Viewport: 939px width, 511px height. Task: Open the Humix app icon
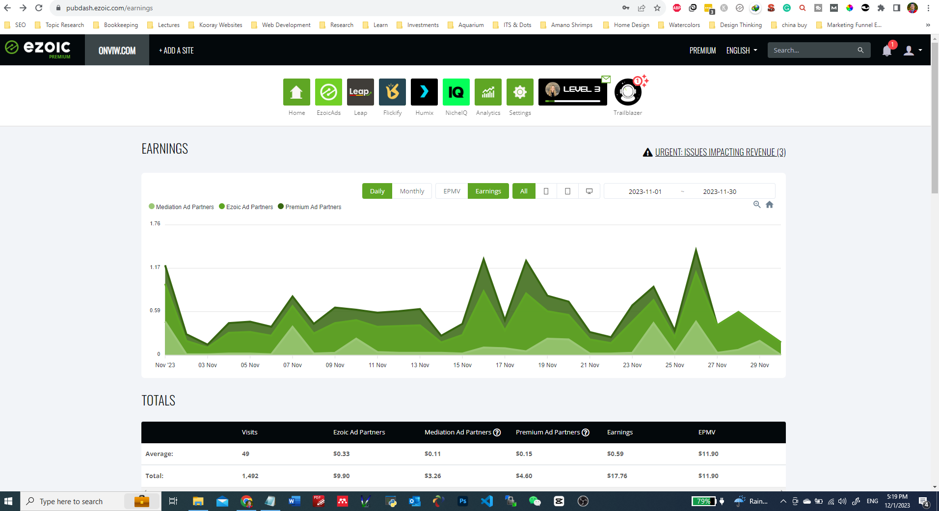click(424, 92)
